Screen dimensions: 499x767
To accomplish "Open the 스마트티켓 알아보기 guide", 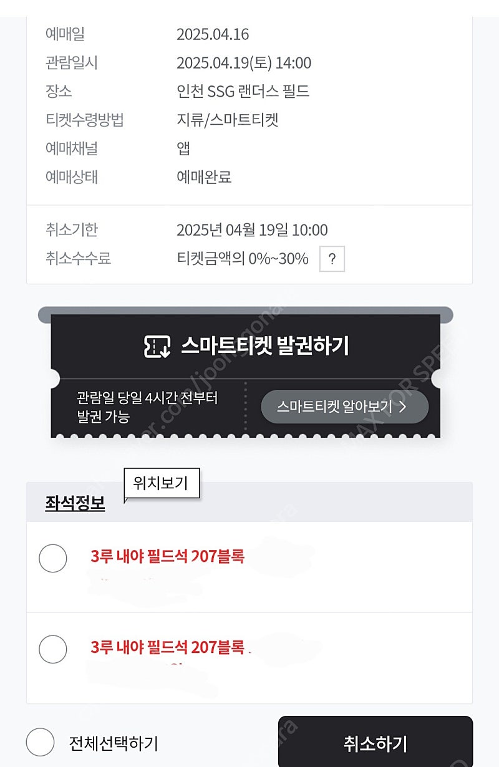I will [344, 407].
